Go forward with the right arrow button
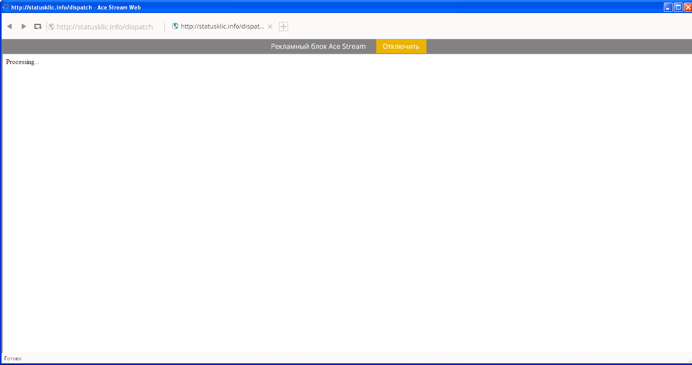 tap(24, 26)
